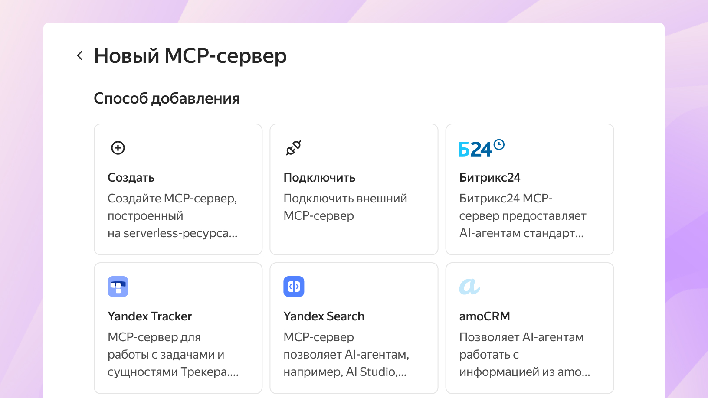708x398 pixels.
Task: Click the Yandex Search blue icon
Action: click(294, 287)
